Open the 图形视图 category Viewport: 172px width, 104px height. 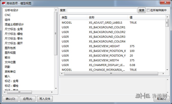10,53
